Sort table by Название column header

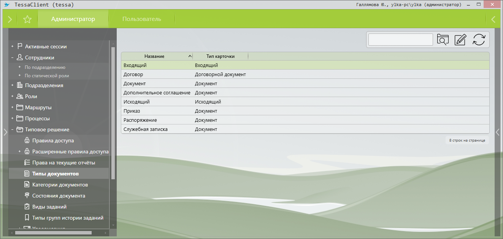tap(154, 56)
